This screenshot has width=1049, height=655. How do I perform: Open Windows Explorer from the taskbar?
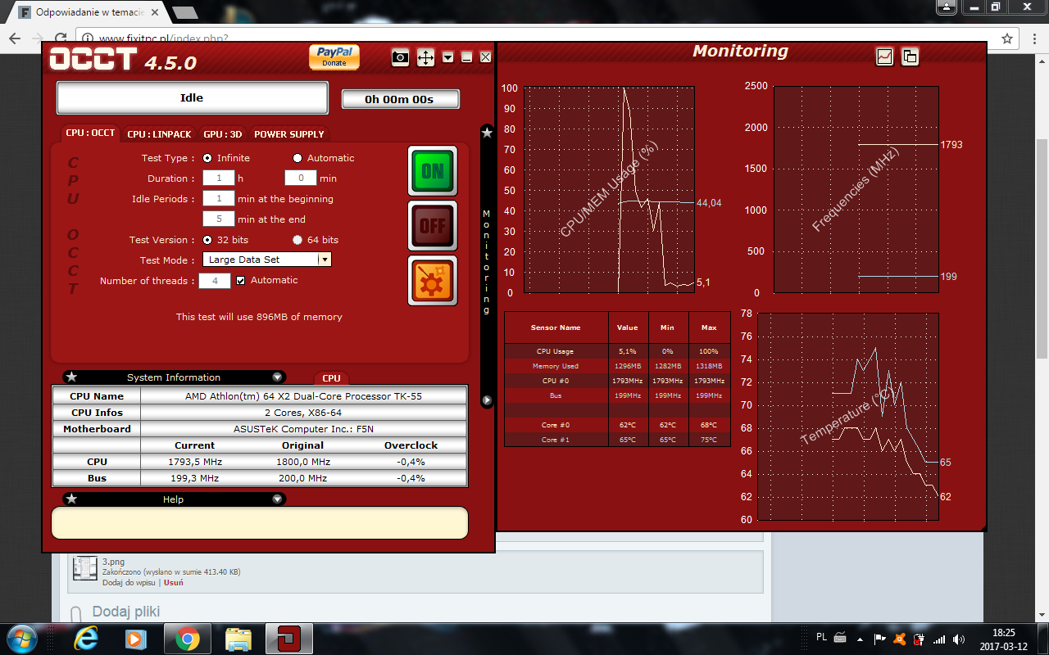tap(238, 638)
